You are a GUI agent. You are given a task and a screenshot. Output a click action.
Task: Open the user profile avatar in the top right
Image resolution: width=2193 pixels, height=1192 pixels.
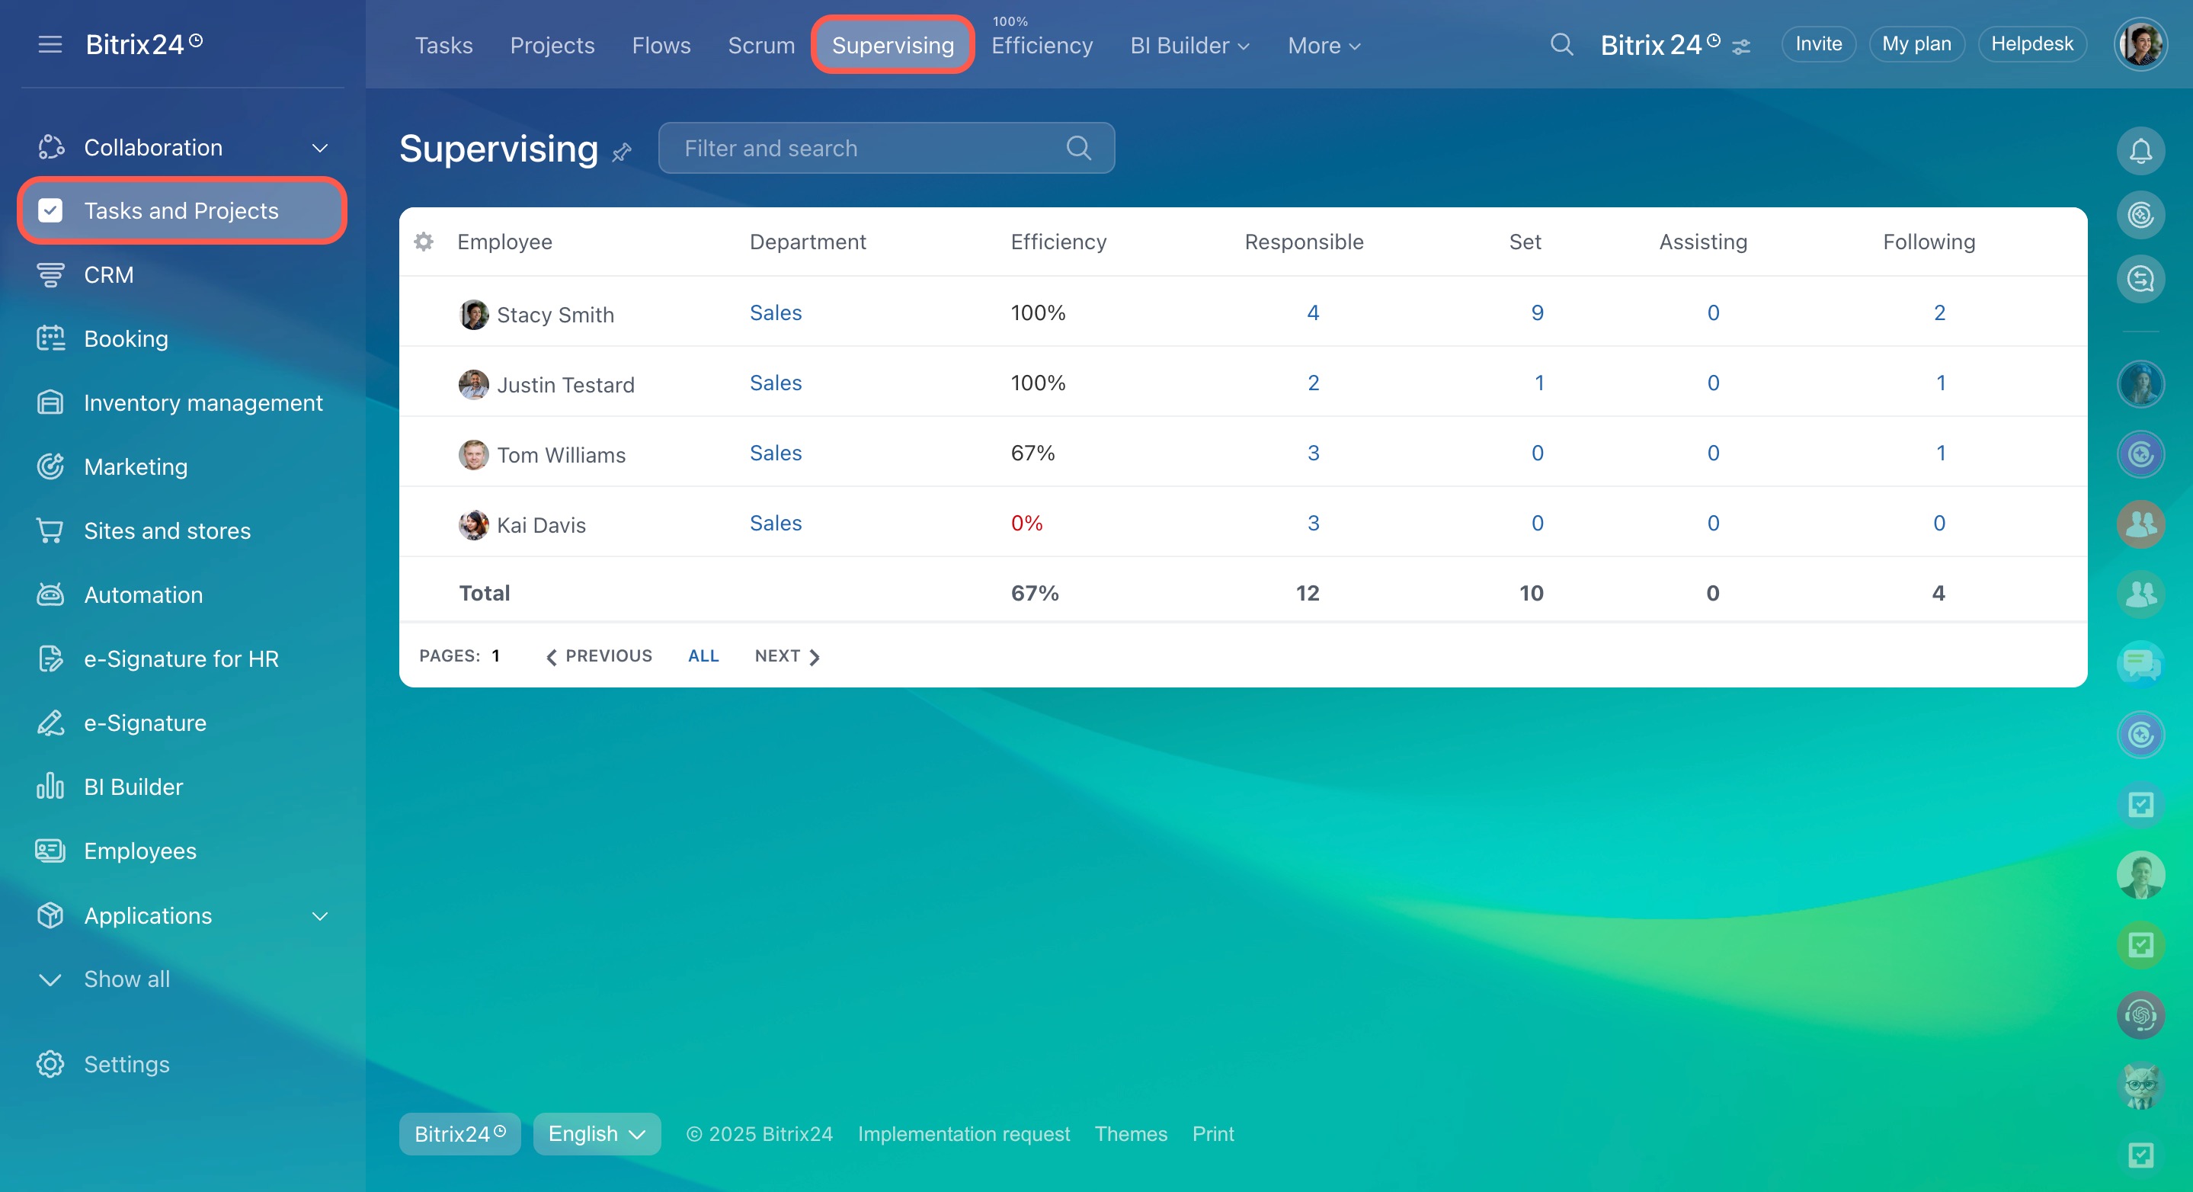(2141, 44)
